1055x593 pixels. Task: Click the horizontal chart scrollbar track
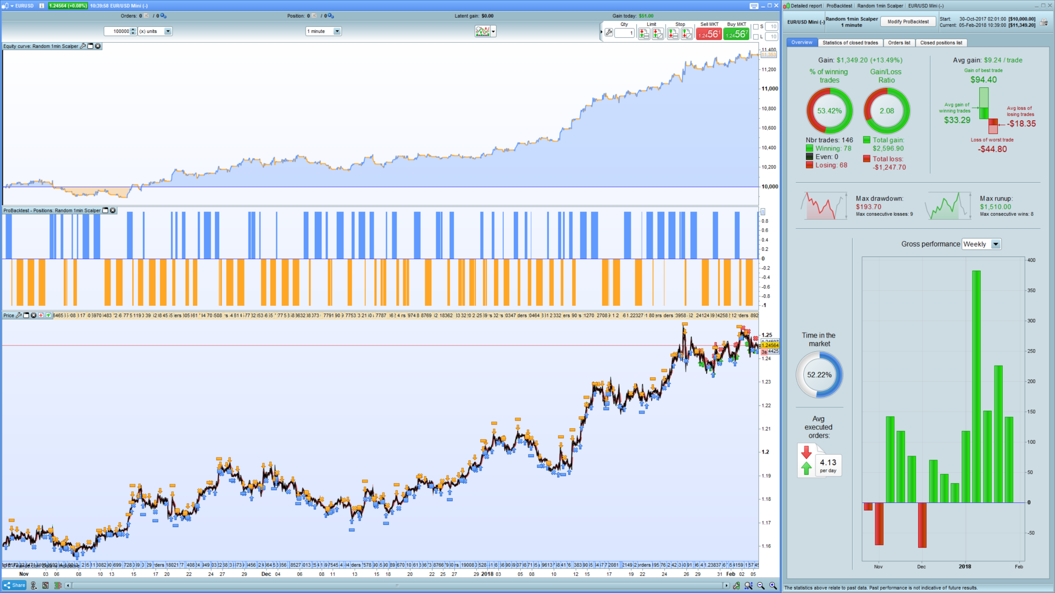point(396,586)
